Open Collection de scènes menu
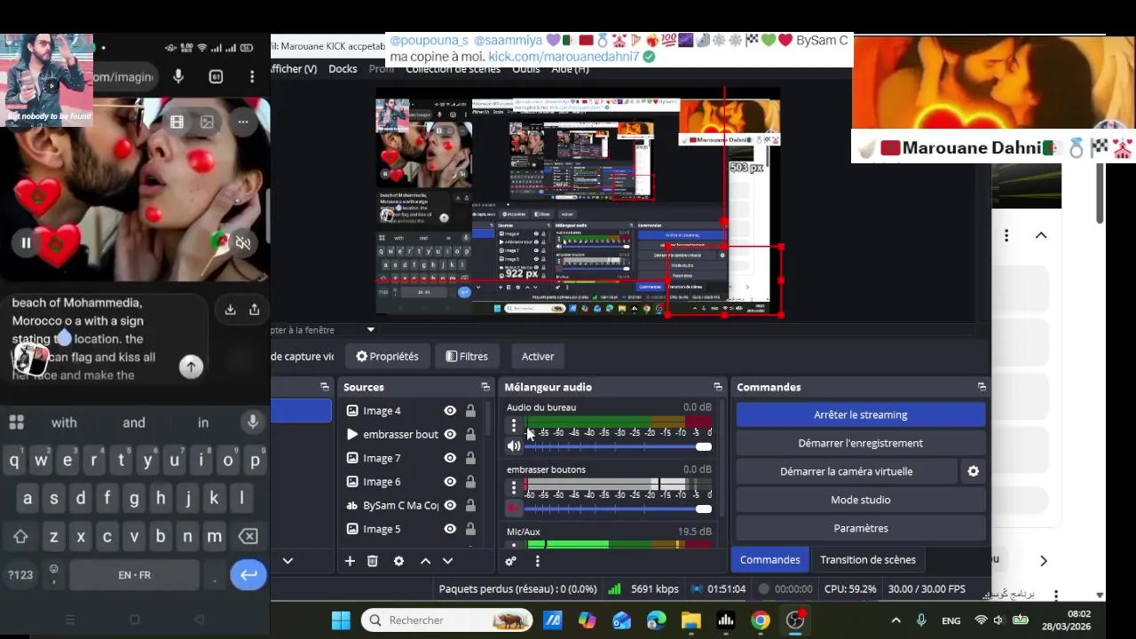The image size is (1136, 639). point(453,69)
